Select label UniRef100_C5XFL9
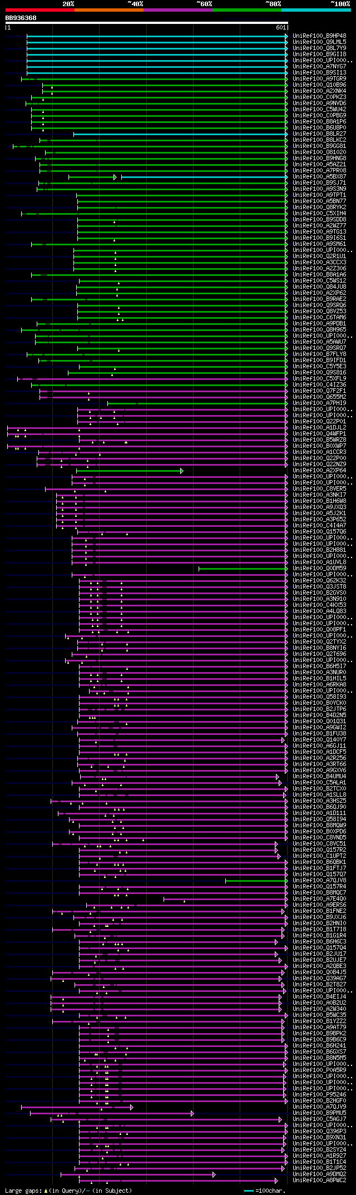 319,379
